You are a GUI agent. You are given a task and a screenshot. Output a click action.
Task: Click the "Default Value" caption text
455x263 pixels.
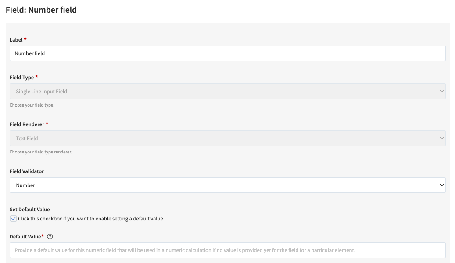pos(25,237)
